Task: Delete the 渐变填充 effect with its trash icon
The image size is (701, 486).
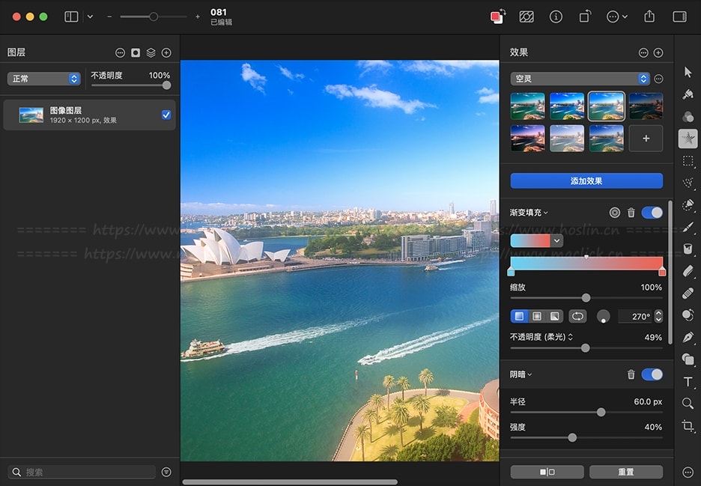Action: click(x=631, y=213)
